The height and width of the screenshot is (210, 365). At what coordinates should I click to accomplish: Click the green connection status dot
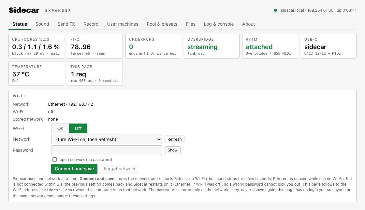[275, 10]
